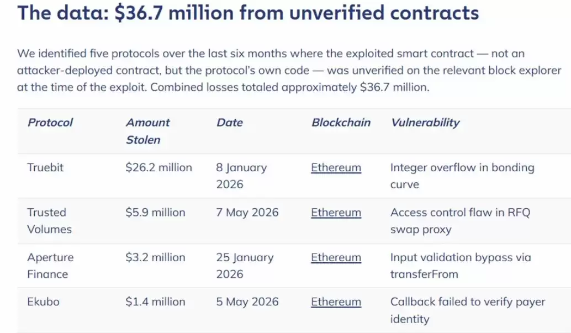Click the Integer overflow in bonding curve text
The width and height of the screenshot is (571, 333).
click(462, 176)
